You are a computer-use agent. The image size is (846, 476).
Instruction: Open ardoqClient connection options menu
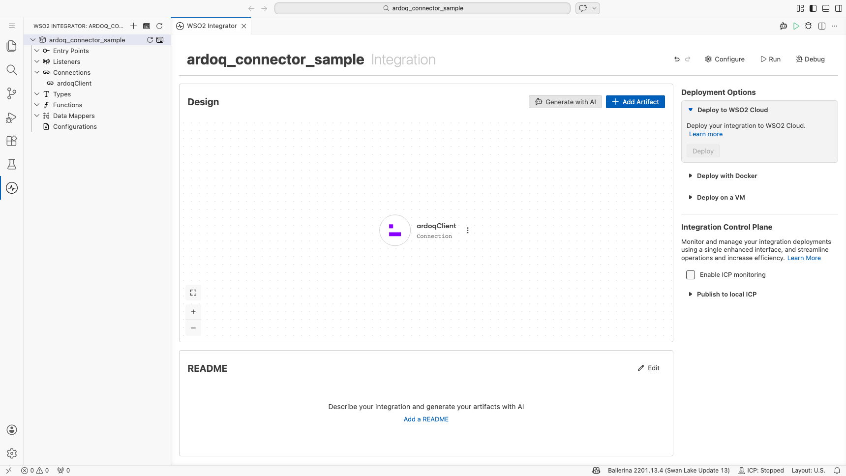pyautogui.click(x=468, y=230)
